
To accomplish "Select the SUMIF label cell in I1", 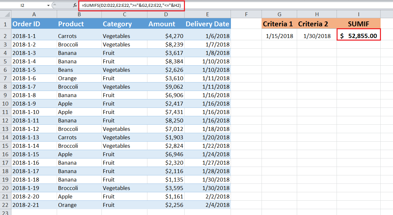I will click(358, 24).
